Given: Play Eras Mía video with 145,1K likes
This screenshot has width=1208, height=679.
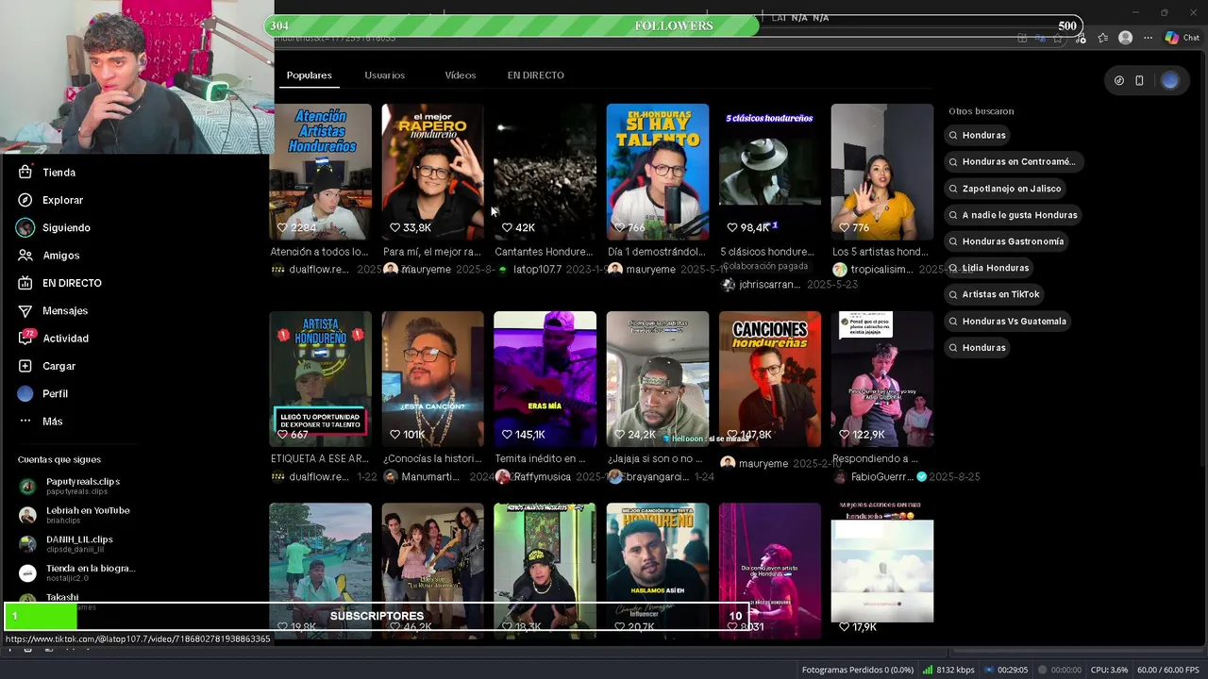Looking at the screenshot, I should [545, 379].
